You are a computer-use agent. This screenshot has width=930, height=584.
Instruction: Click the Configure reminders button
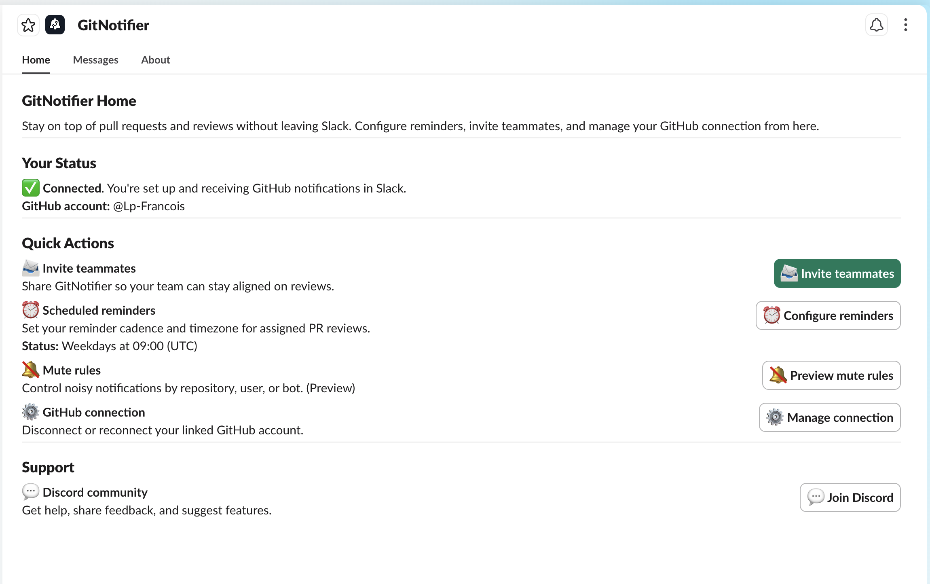tap(828, 315)
